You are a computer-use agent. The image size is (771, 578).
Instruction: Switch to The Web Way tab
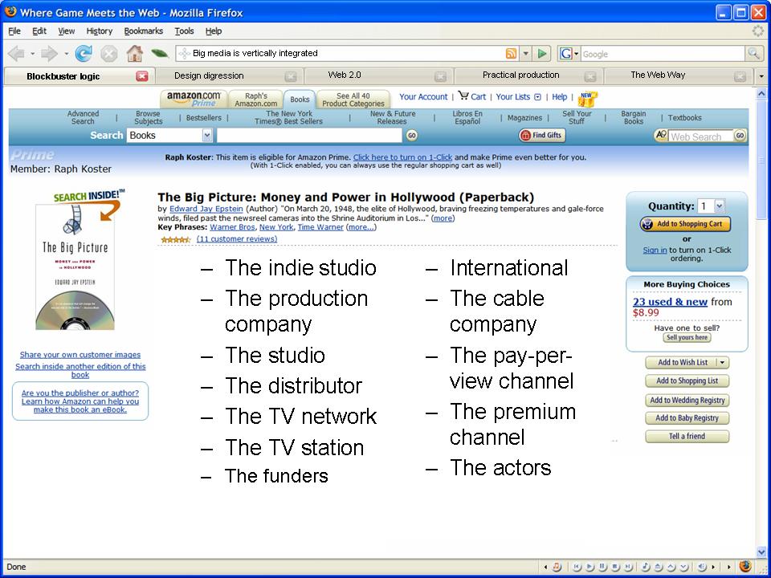(677, 75)
